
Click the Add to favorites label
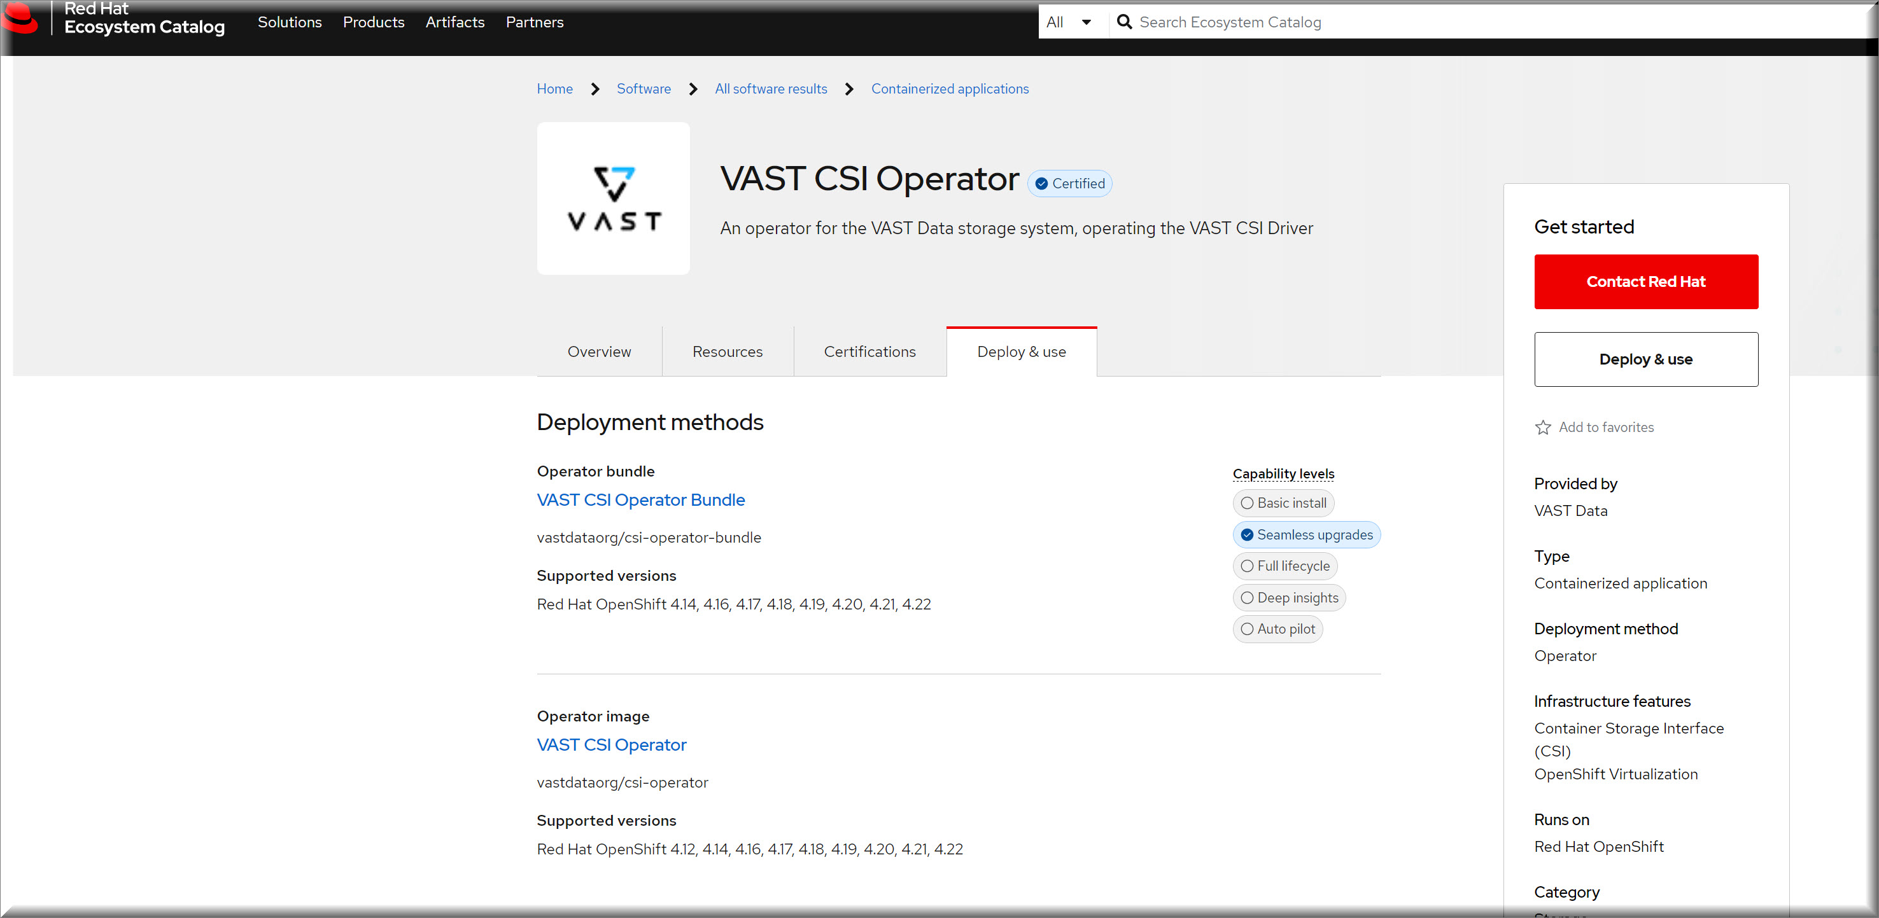click(x=1606, y=428)
